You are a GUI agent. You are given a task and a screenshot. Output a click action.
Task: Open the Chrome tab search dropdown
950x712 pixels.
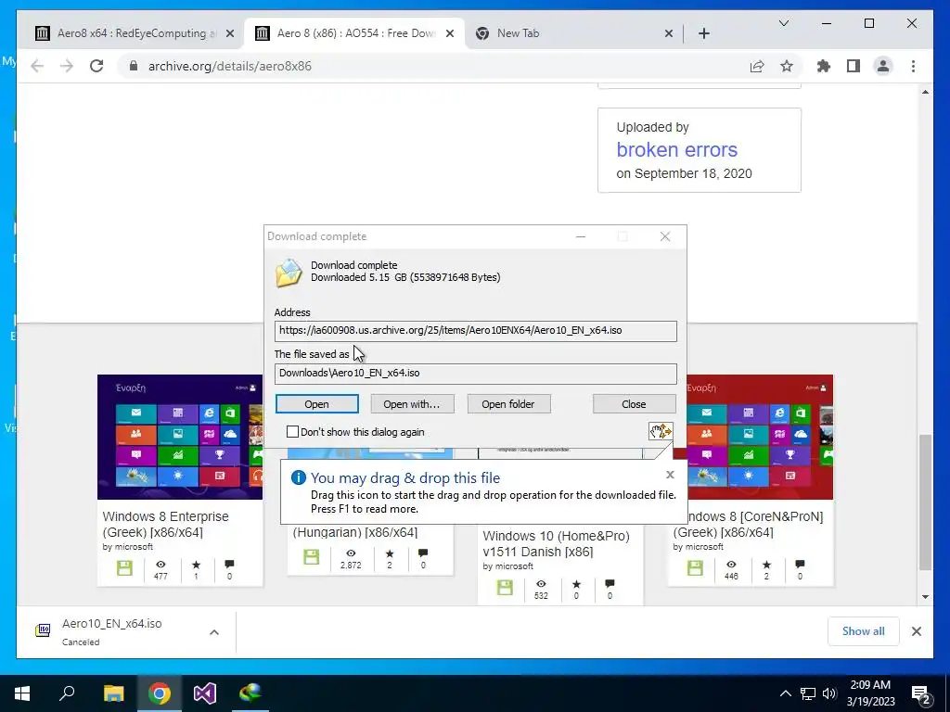click(783, 23)
